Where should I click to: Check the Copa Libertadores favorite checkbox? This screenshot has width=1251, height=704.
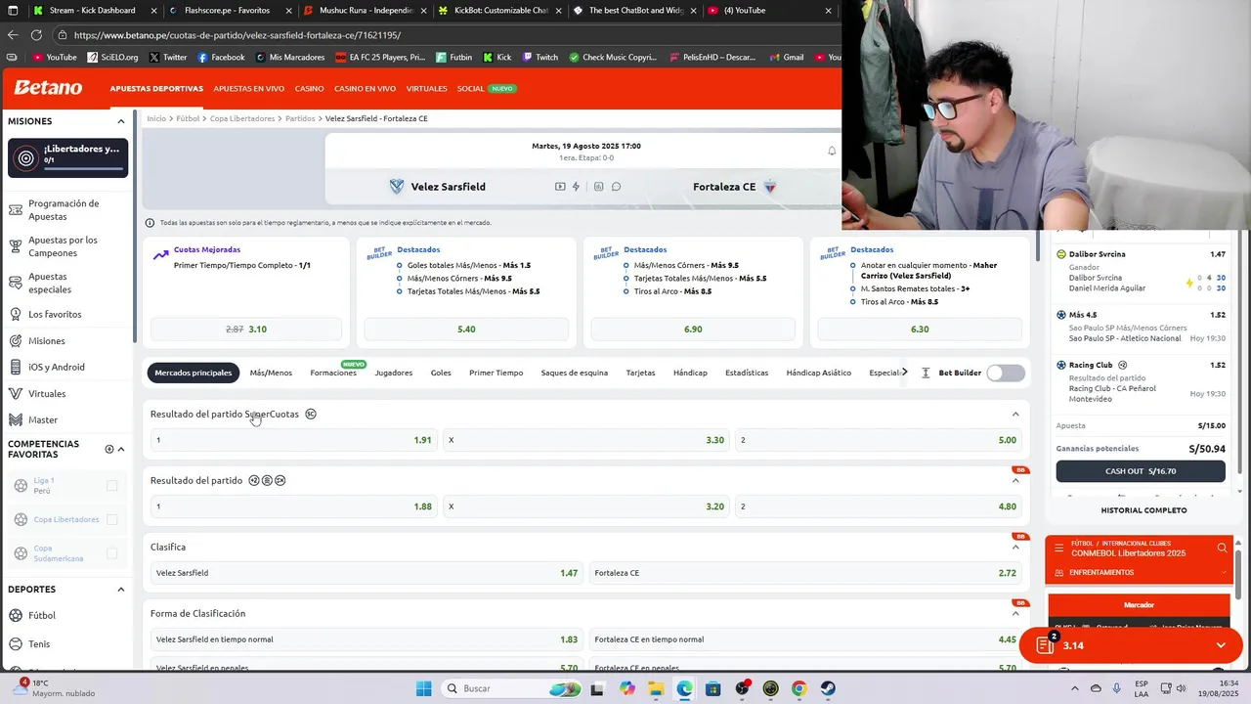pos(111,519)
